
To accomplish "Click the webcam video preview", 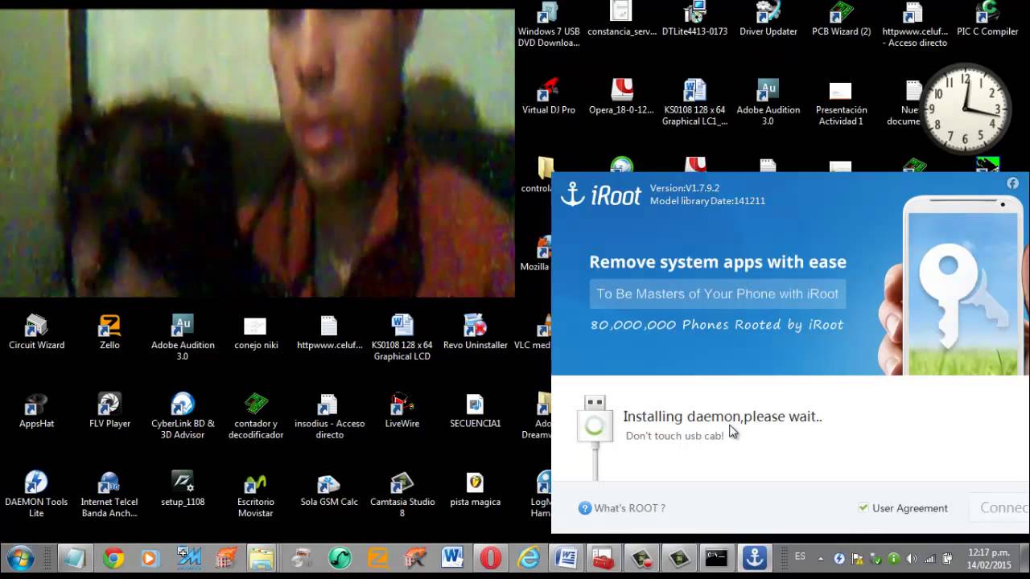I will (257, 153).
